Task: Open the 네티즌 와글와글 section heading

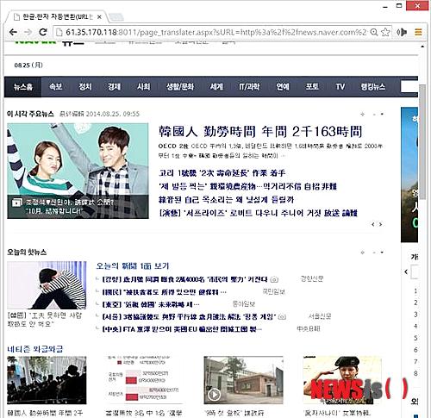Action: (x=35, y=349)
